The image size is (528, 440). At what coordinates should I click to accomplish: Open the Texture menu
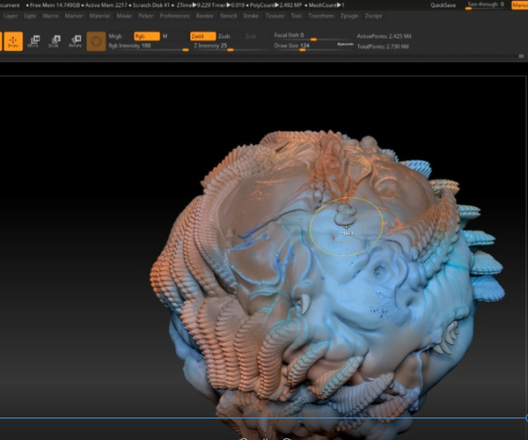click(x=275, y=16)
